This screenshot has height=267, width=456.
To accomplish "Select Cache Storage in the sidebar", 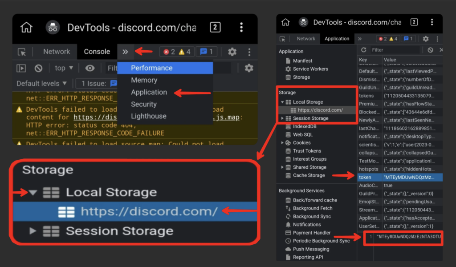I will point(309,175).
